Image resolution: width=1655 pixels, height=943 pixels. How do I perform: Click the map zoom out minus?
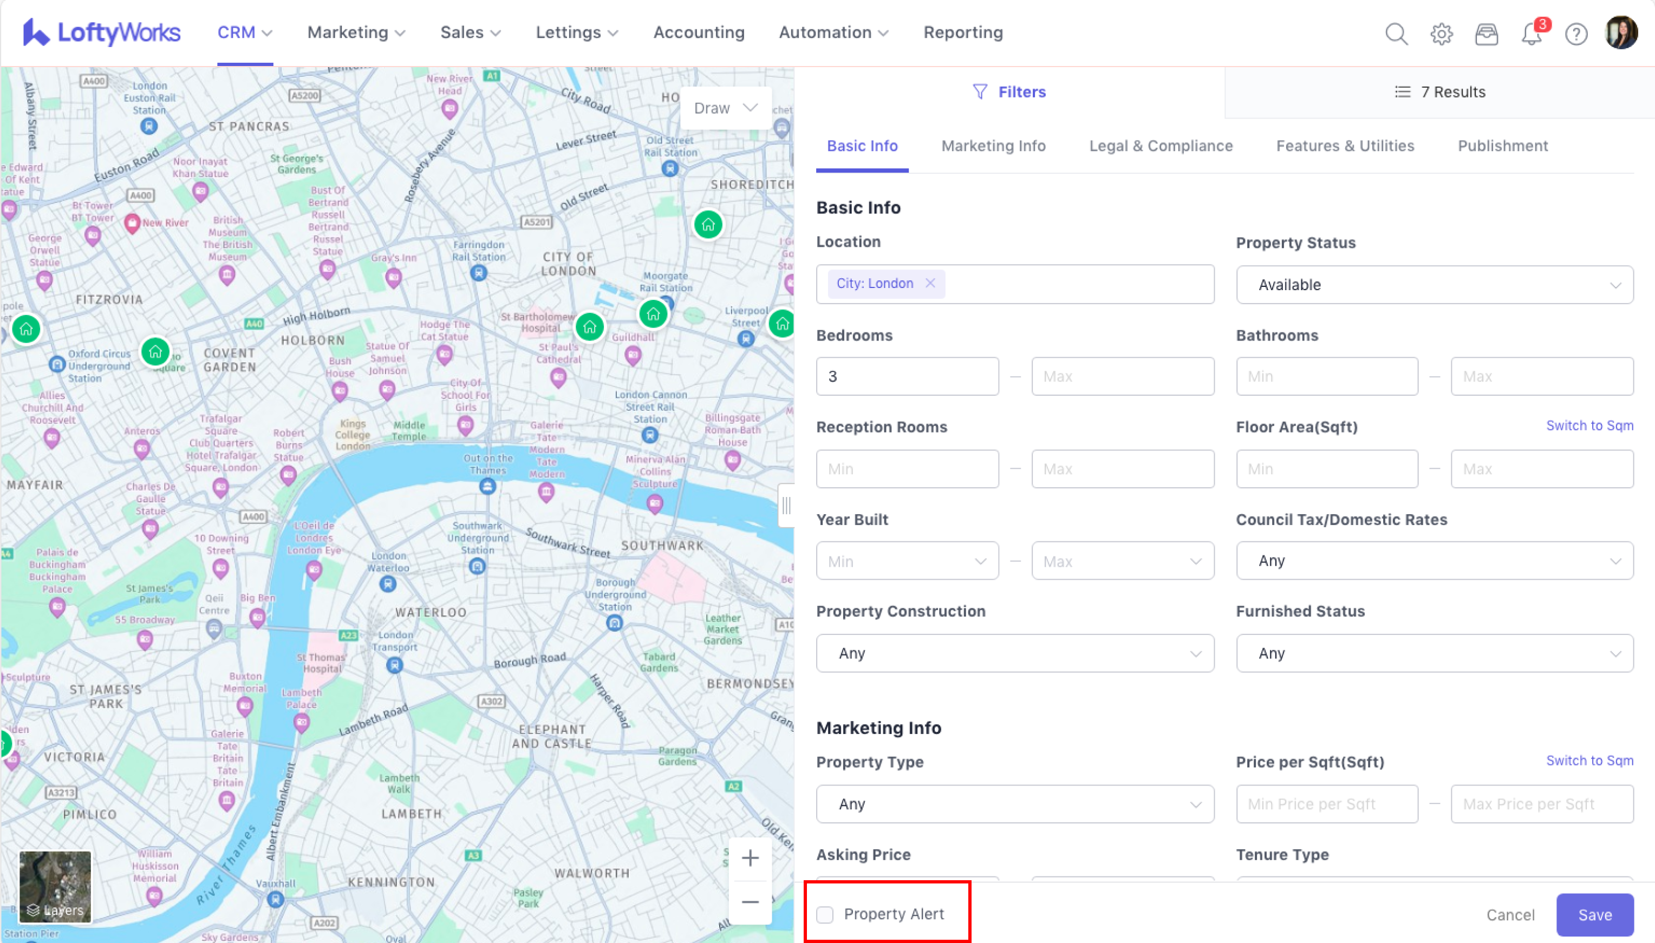click(x=750, y=901)
